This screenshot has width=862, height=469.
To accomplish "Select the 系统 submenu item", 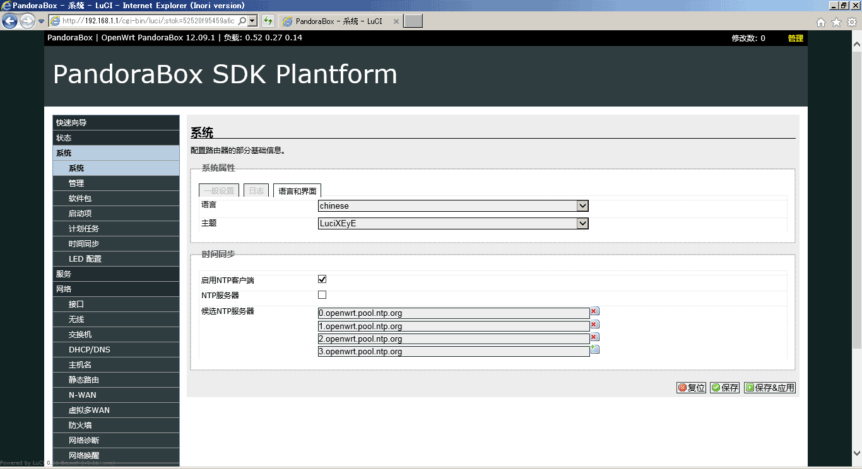I will coord(116,168).
